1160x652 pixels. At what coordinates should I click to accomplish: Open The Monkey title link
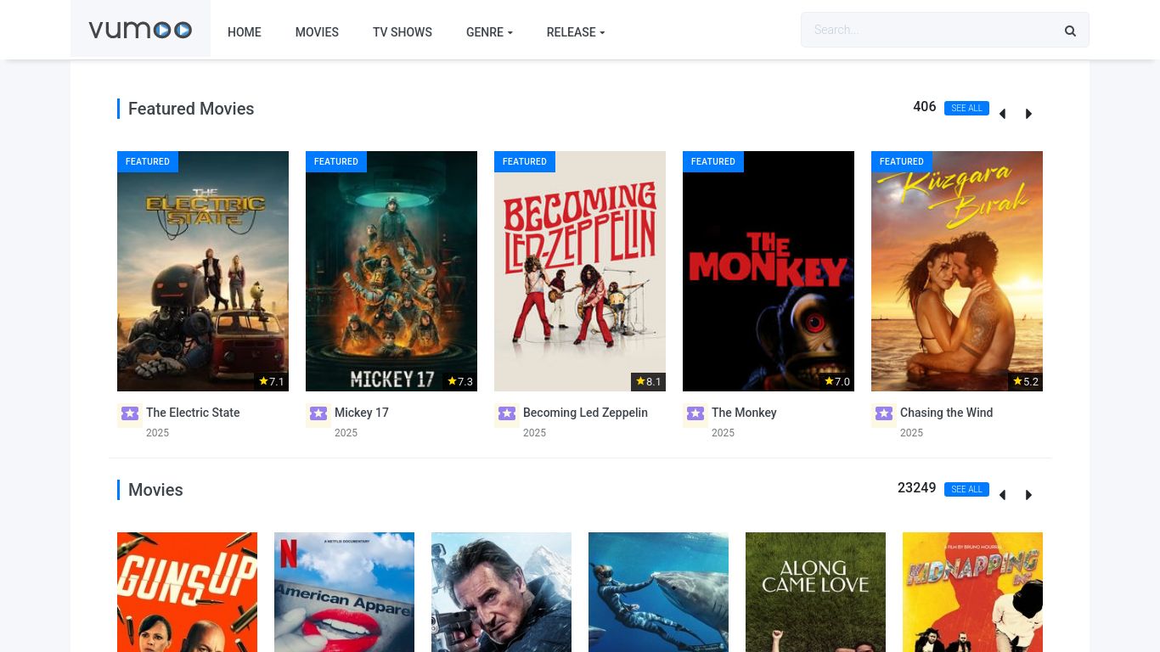pos(744,413)
